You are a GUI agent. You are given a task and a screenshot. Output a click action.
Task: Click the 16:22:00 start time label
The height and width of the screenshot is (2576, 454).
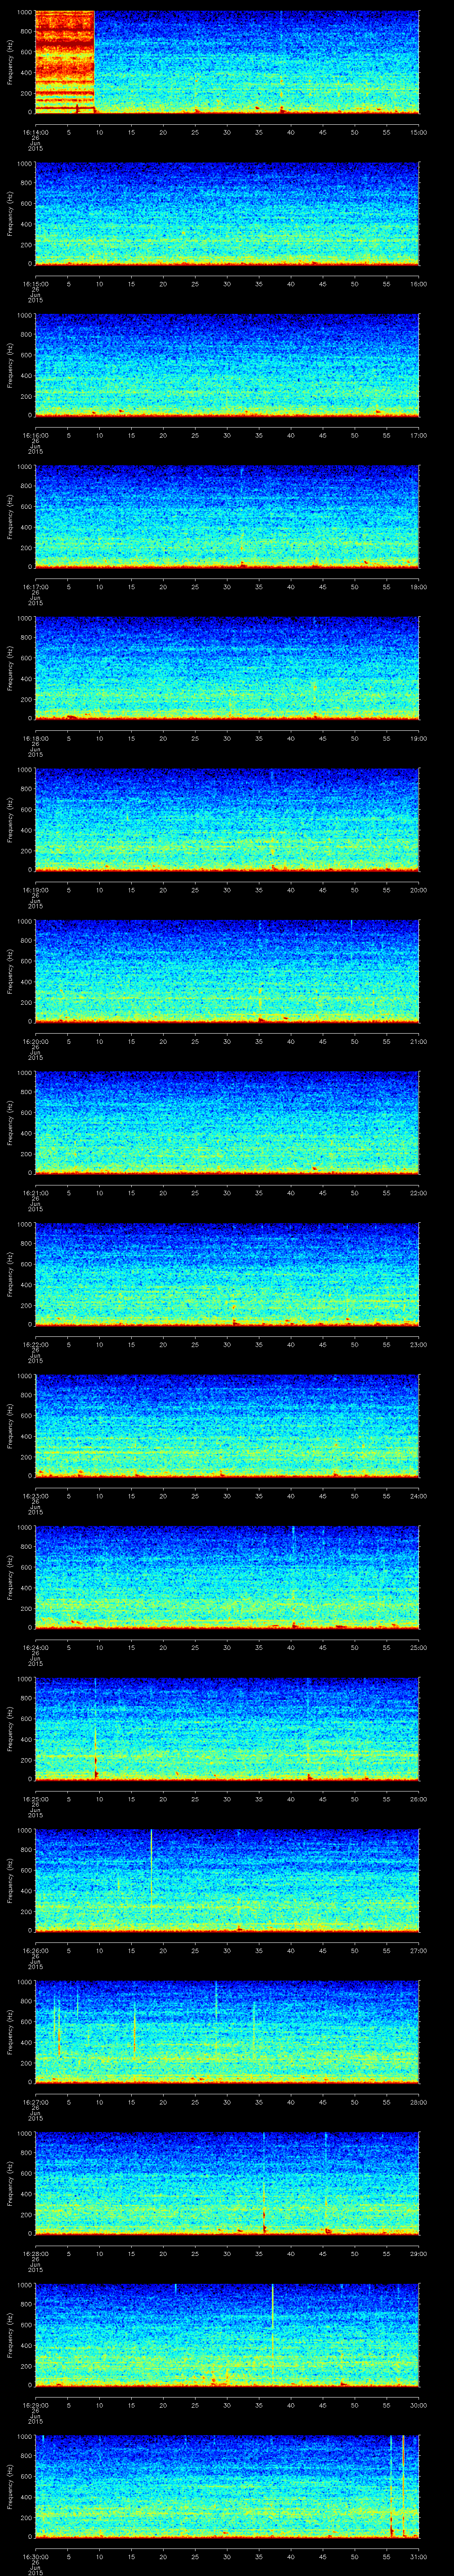click(x=35, y=1344)
